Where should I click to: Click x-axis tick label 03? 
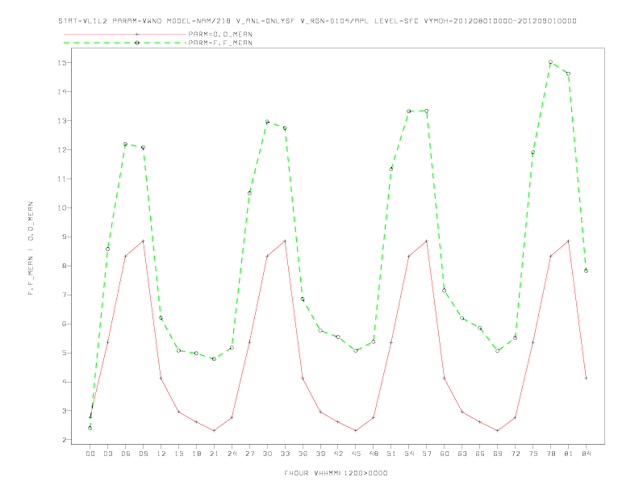(107, 454)
